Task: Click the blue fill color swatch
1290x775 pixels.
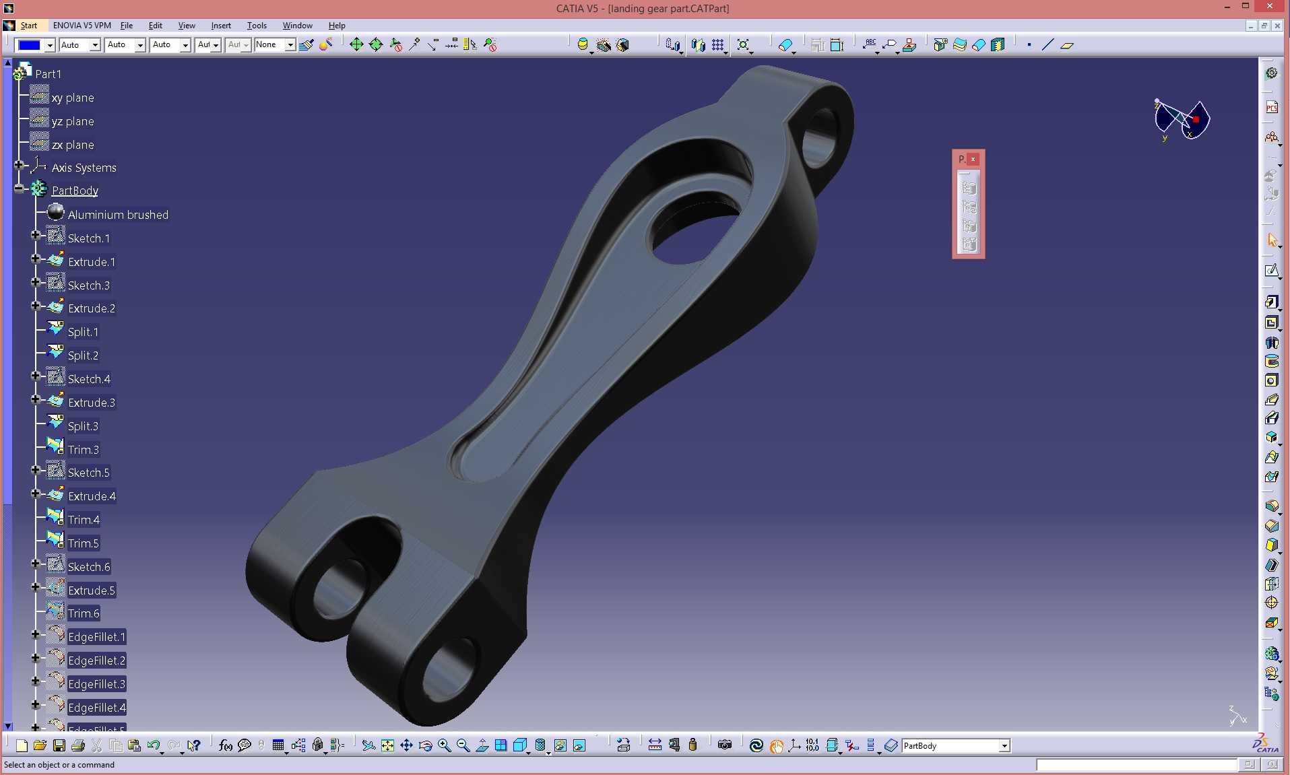Action: pyautogui.click(x=29, y=45)
